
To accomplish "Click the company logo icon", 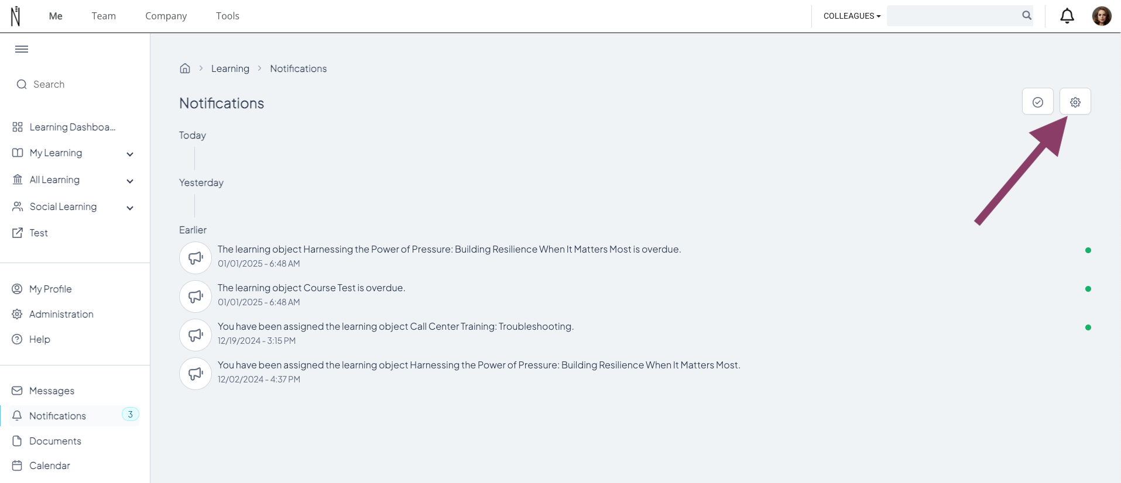I will [x=16, y=16].
